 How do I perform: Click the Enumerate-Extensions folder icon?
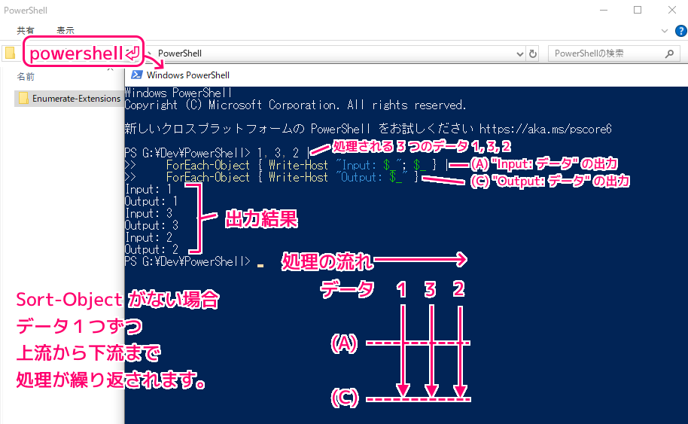click(x=23, y=99)
